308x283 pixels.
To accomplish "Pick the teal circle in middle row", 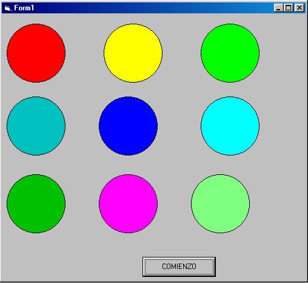I will pyautogui.click(x=36, y=126).
